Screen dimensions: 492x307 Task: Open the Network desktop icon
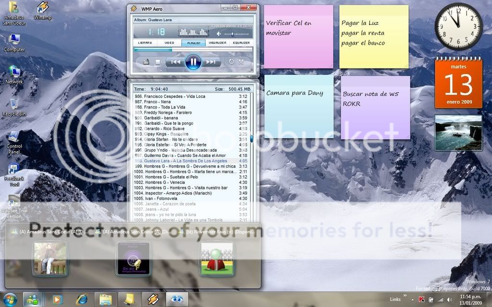tap(14, 75)
